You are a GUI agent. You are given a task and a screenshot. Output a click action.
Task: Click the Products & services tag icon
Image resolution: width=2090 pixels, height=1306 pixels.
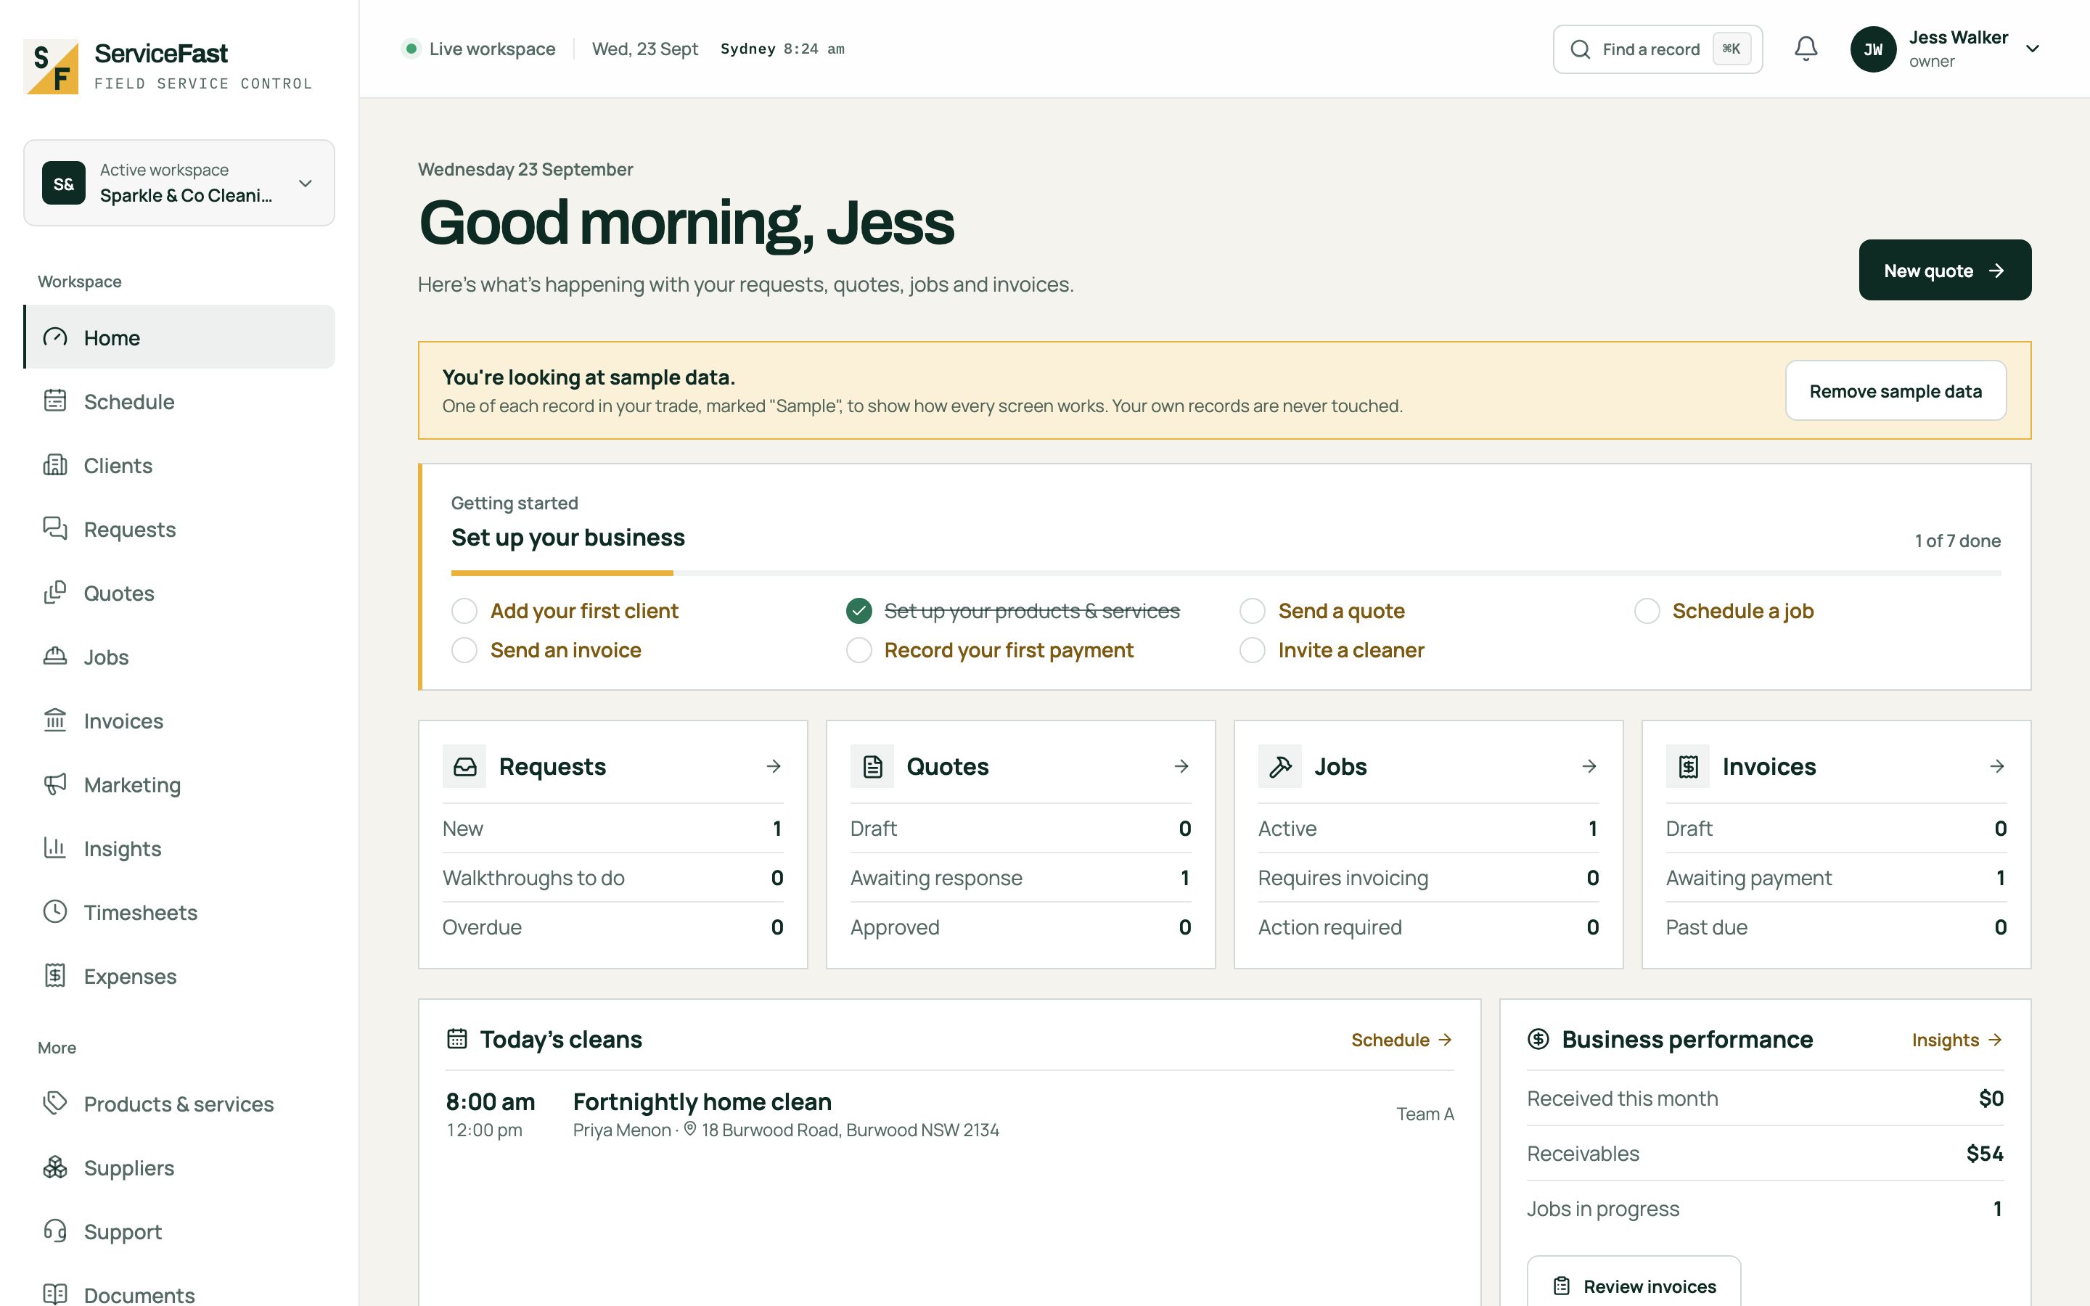tap(55, 1104)
